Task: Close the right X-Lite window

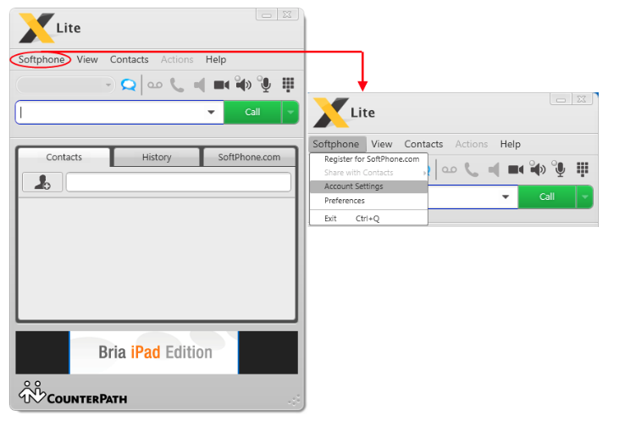Action: tap(582, 99)
